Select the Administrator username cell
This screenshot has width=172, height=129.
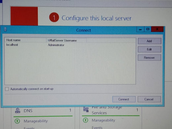(x=56, y=45)
